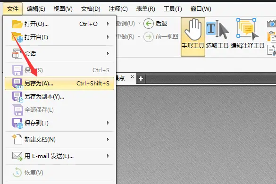Choose 用 E-mail 发送(E)... entry
This screenshot has width=276, height=184.
(59, 156)
